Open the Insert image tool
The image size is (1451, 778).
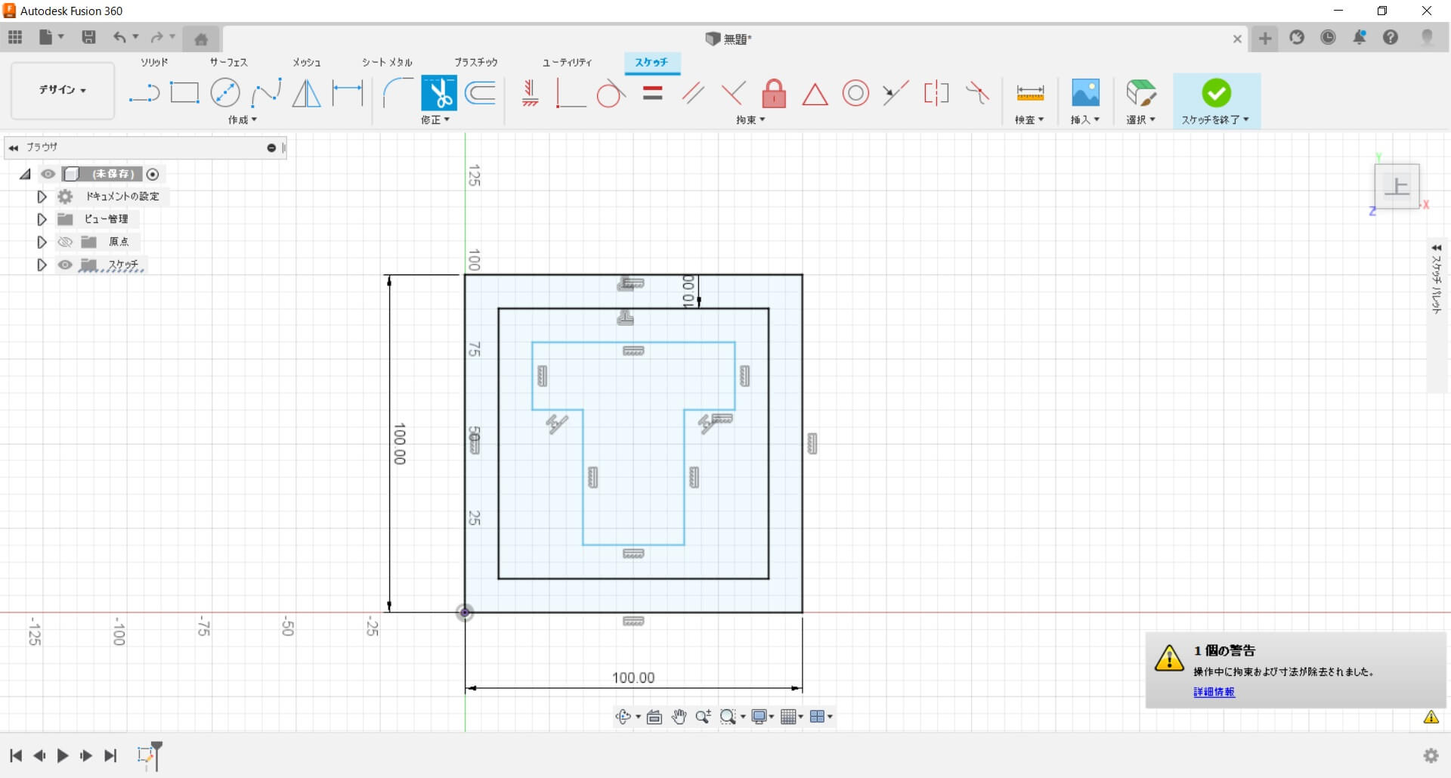coord(1085,93)
